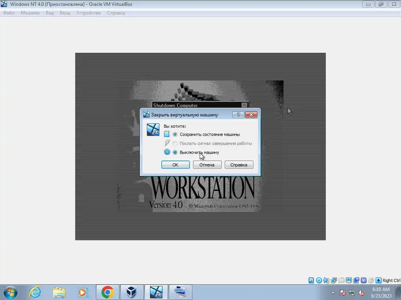Open the on-screen keyboard taskbar icon
The height and width of the screenshot is (300, 401).
point(180,292)
